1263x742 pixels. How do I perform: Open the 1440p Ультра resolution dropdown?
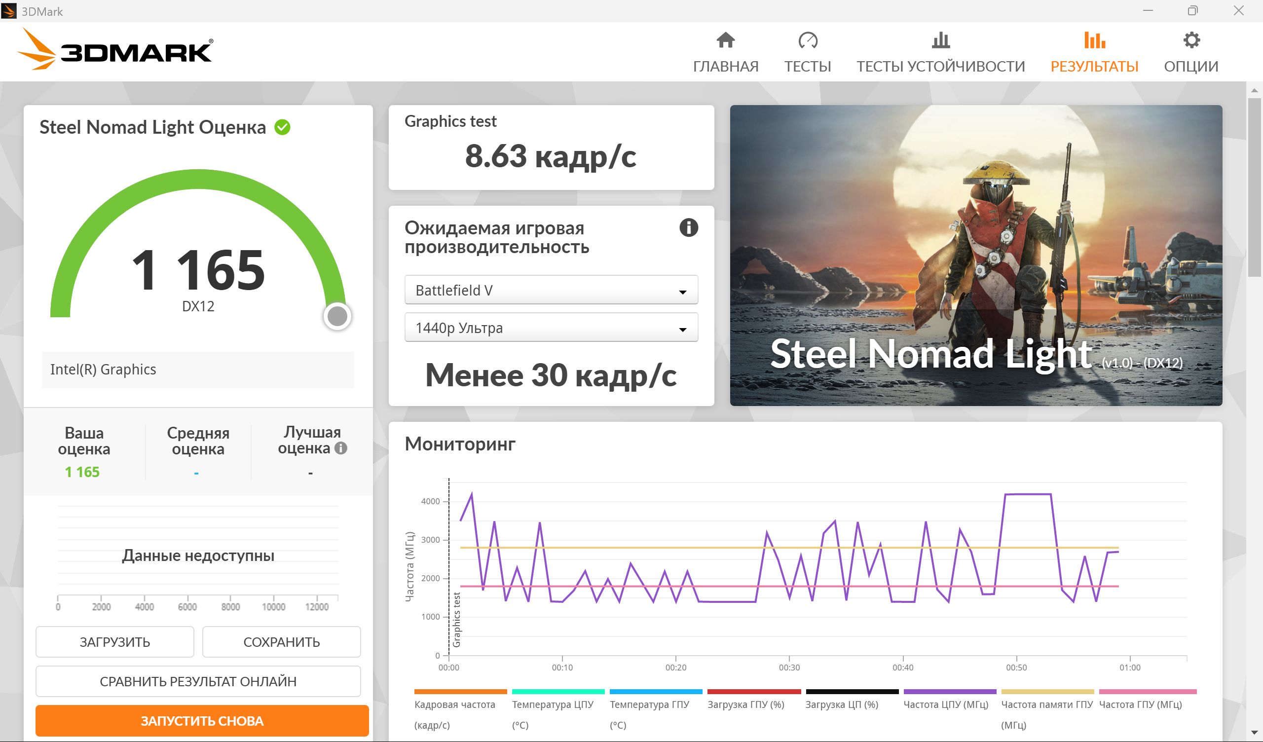551,328
